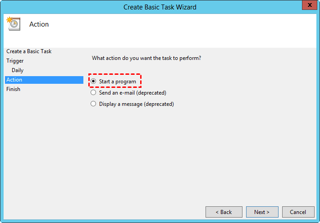Click empty sidebar space below Finish
The image size is (320, 223).
[44, 144]
